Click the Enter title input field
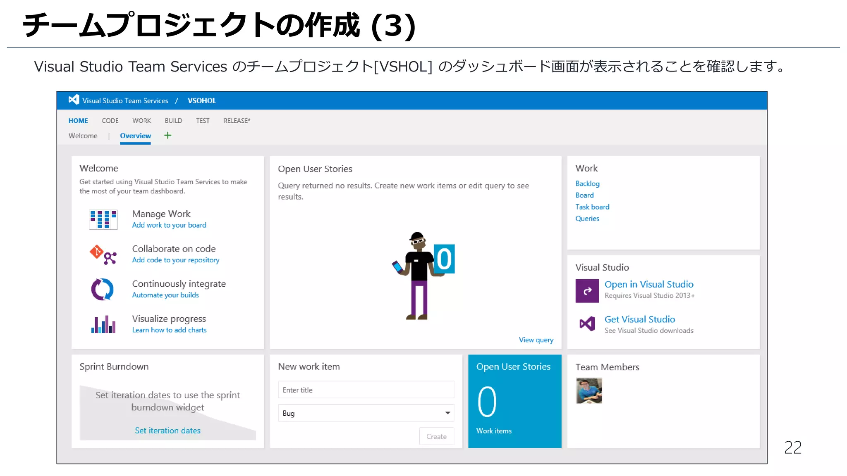Viewport: 847px width, 476px height. point(366,390)
